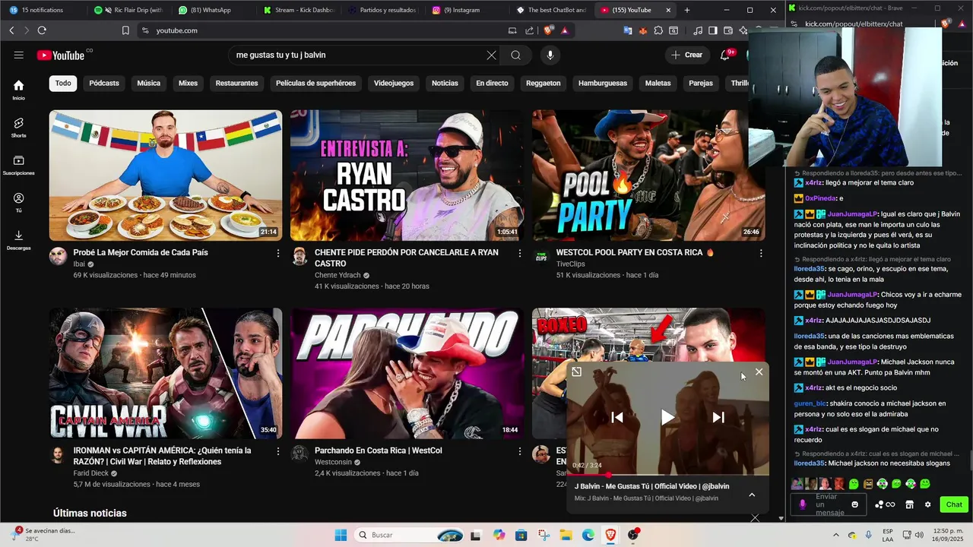Select the Reggaeton filter chip

544,83
